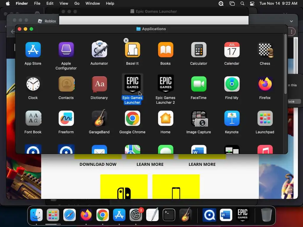This screenshot has height=227, width=303.
Task: Select the Epic Games Launcher 2 icon
Action: (x=166, y=84)
